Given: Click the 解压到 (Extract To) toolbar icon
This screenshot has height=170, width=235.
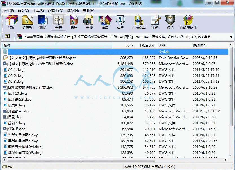Looking at the screenshot, I should (27, 22).
